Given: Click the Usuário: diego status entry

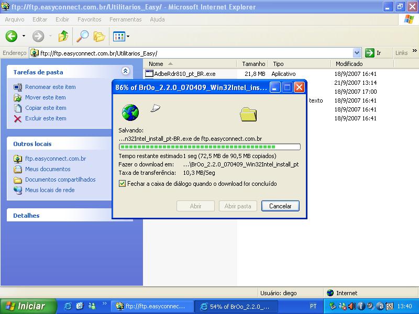Looking at the screenshot, I should 279,293.
